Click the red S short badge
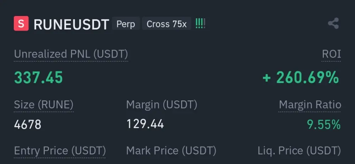This screenshot has width=355, height=164. click(x=21, y=23)
